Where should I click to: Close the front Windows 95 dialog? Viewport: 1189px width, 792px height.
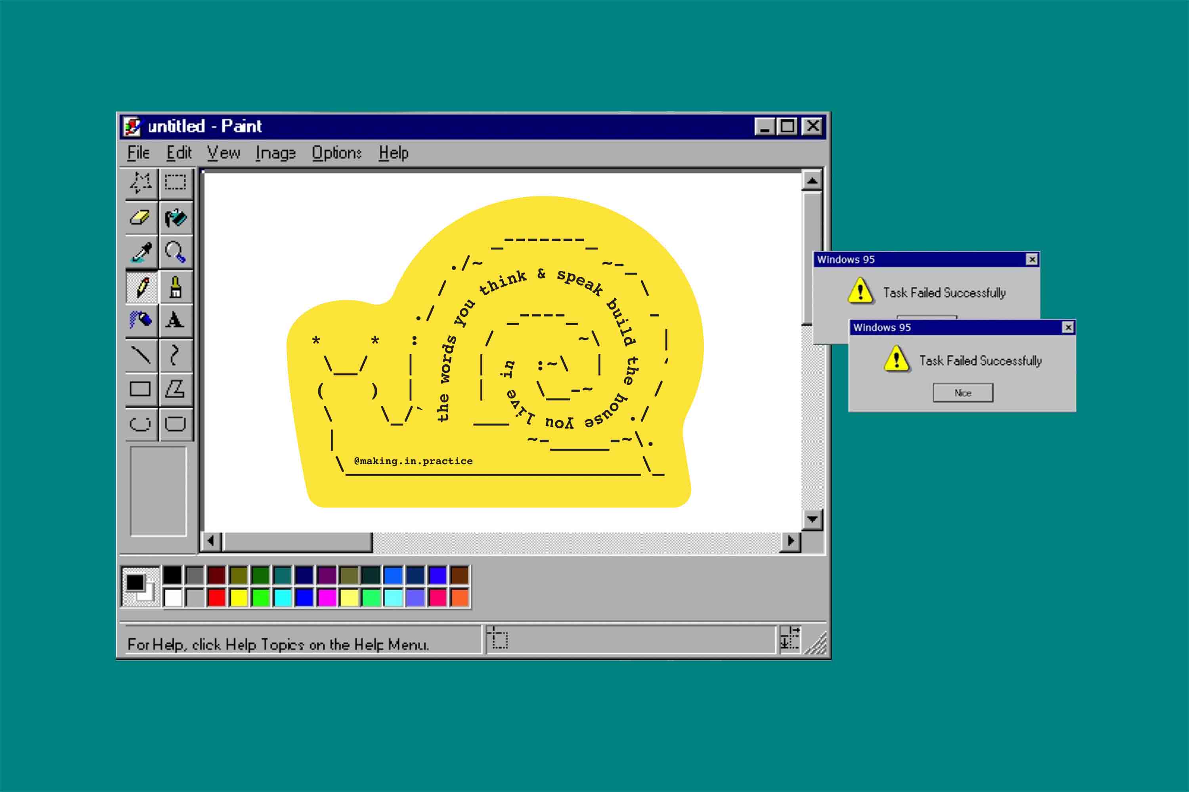(x=1068, y=327)
